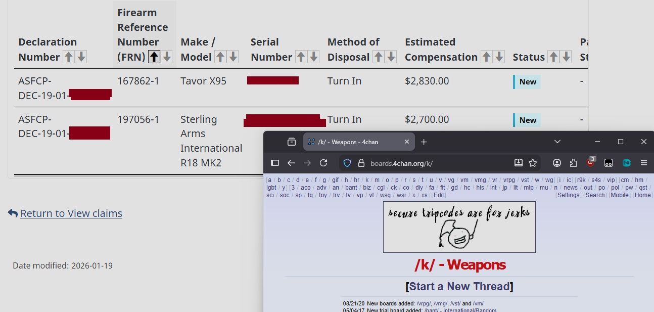Image resolution: width=654 pixels, height=312 pixels.
Task: Click New status badge in Tavor X95 row
Action: 527,82
